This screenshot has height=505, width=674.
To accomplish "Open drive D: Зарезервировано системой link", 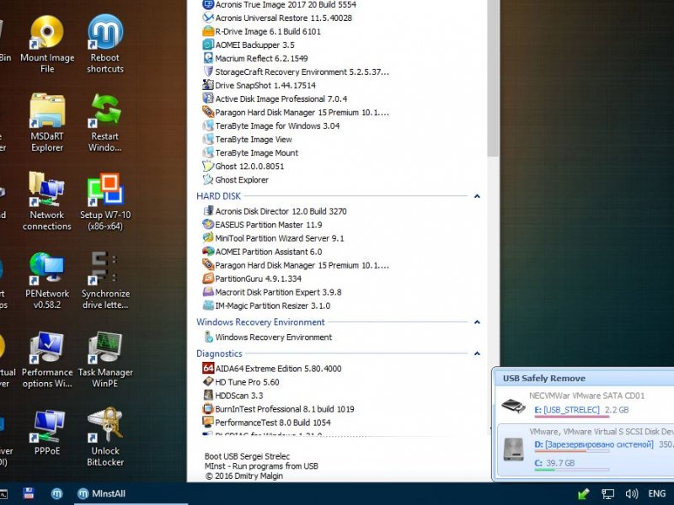I will point(594,444).
